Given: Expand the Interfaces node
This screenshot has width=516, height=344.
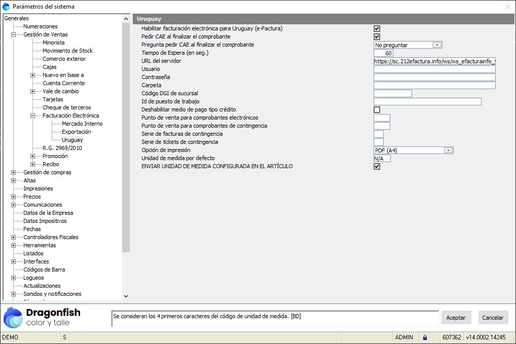Looking at the screenshot, I should pyautogui.click(x=14, y=261).
